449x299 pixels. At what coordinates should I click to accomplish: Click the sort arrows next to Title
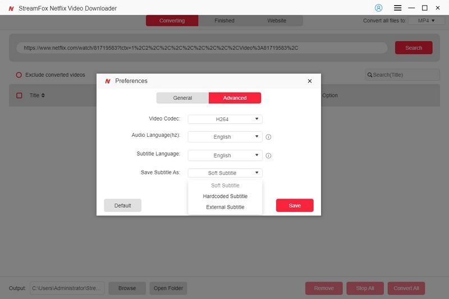(43, 95)
